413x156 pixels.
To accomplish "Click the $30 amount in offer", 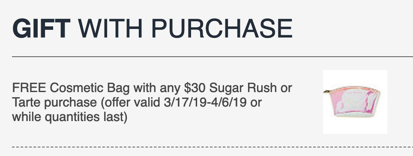I will tap(195, 88).
